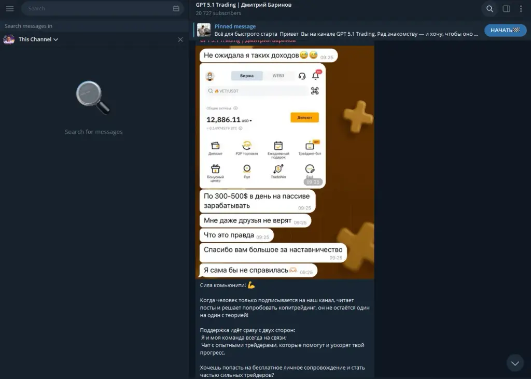Search in channel using the magnifier icon
Viewport: 531px width, 379px height.
point(490,9)
